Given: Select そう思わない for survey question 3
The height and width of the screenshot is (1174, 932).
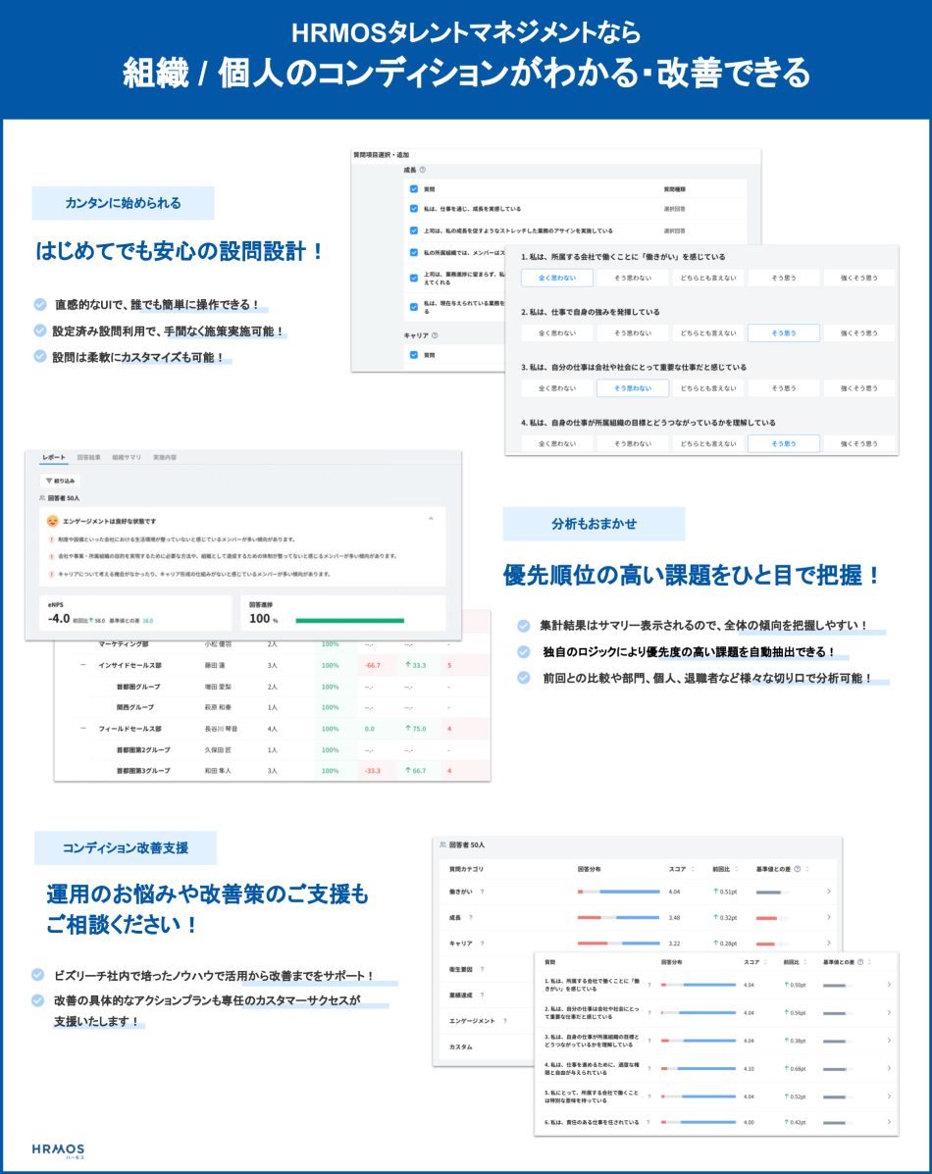Looking at the screenshot, I should tap(633, 388).
